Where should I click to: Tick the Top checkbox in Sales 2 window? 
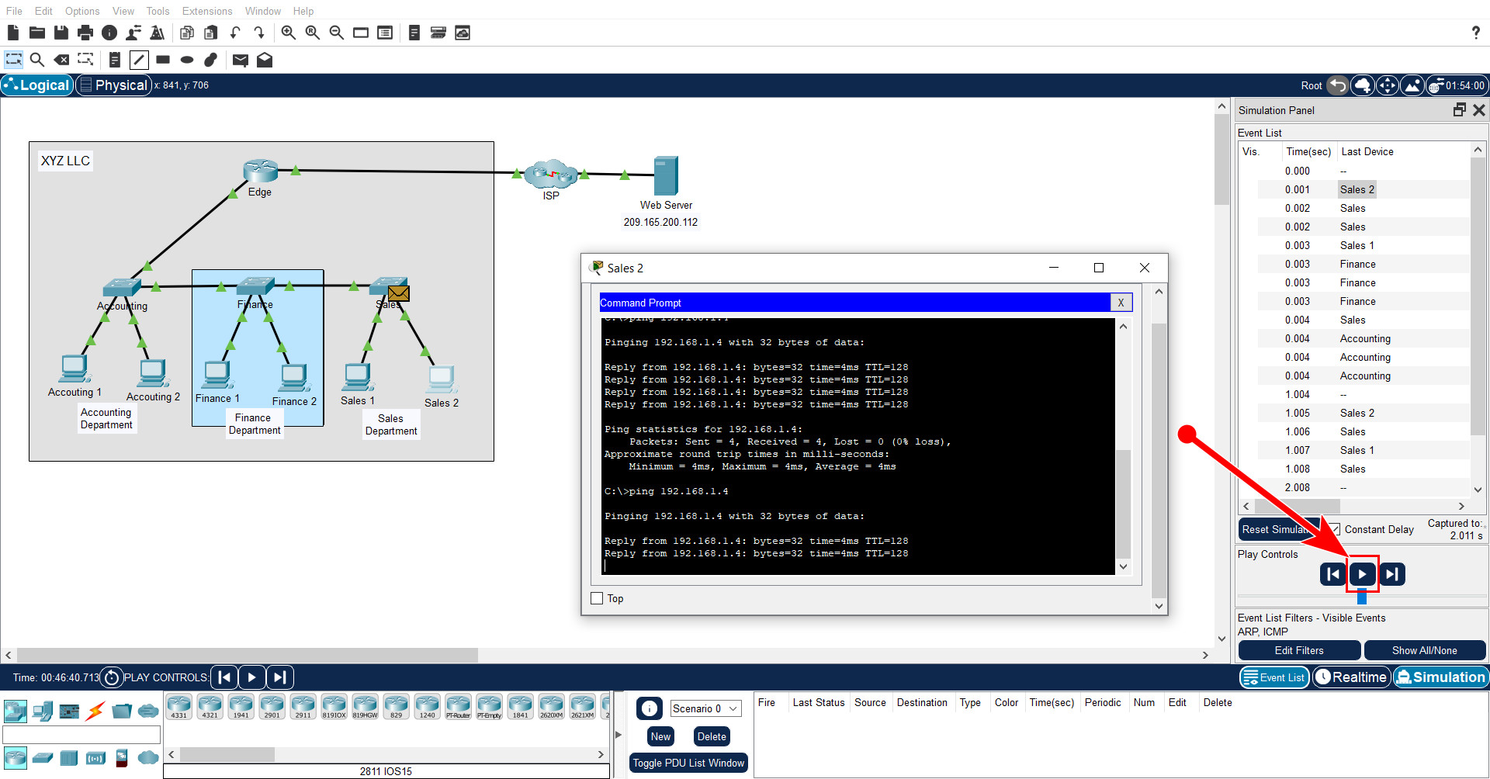pos(597,598)
